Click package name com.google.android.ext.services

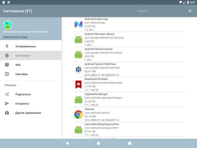[x=104, y=38]
